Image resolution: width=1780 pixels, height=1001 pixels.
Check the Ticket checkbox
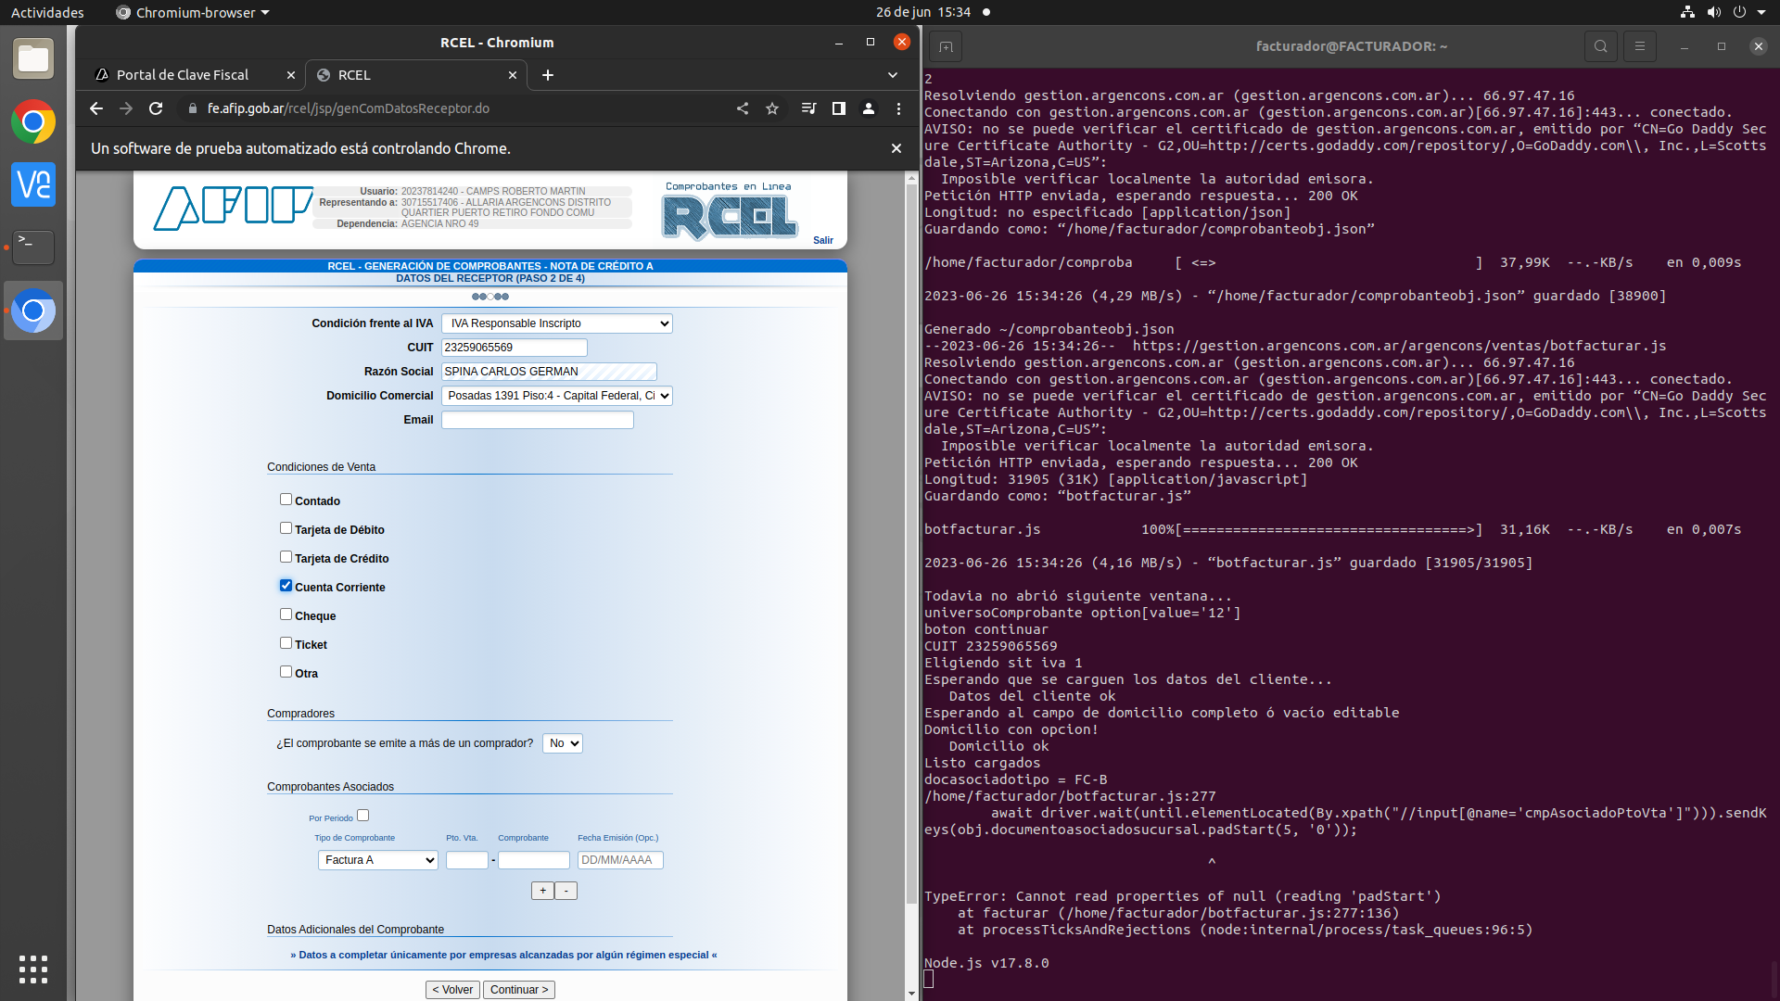tap(286, 643)
